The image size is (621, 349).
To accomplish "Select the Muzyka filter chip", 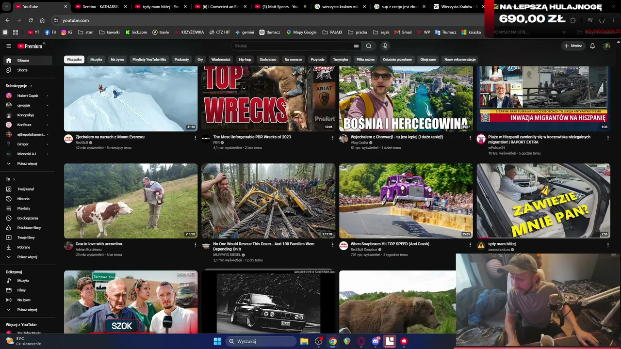I will 97,60.
